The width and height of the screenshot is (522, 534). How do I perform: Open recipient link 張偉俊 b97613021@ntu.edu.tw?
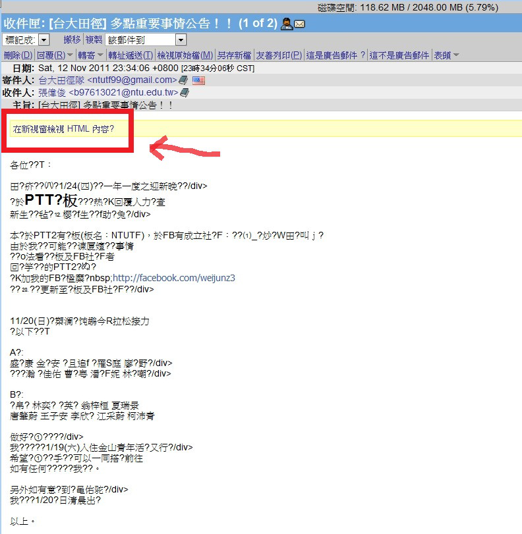109,92
